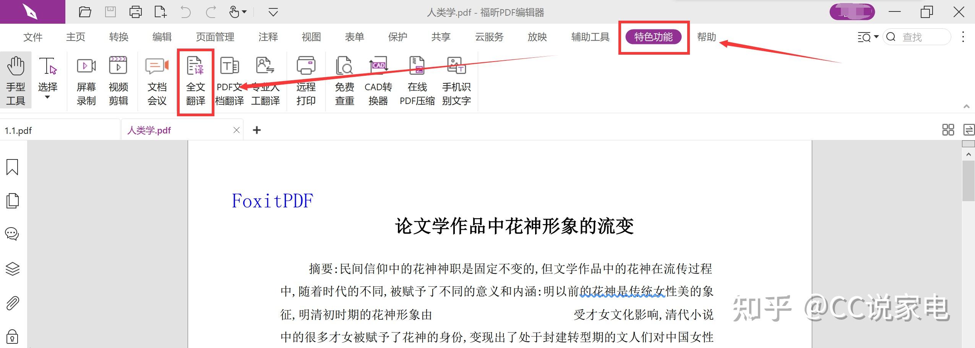
Task: Click PDF Document Translation (PDF文档翻译)
Action: [229, 81]
